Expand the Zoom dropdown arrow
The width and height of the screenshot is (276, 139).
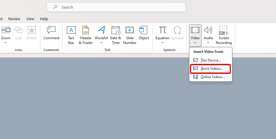tap(5, 43)
